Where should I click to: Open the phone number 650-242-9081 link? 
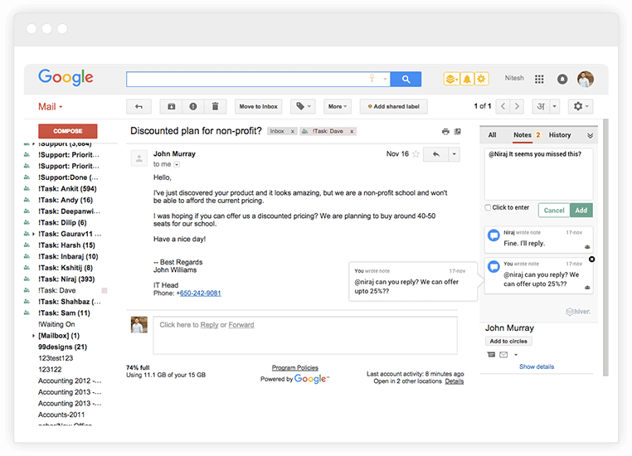[200, 293]
